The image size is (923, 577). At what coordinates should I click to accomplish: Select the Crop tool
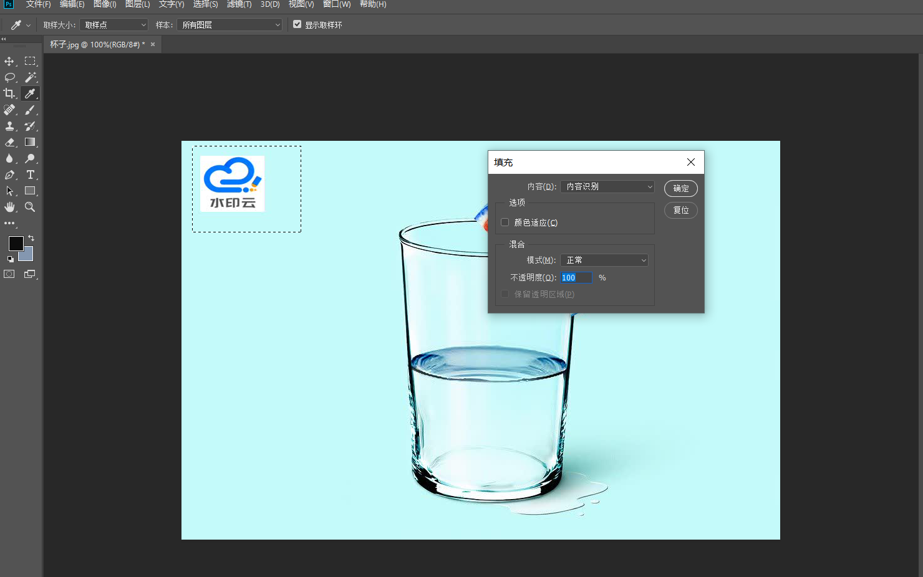pyautogui.click(x=9, y=93)
